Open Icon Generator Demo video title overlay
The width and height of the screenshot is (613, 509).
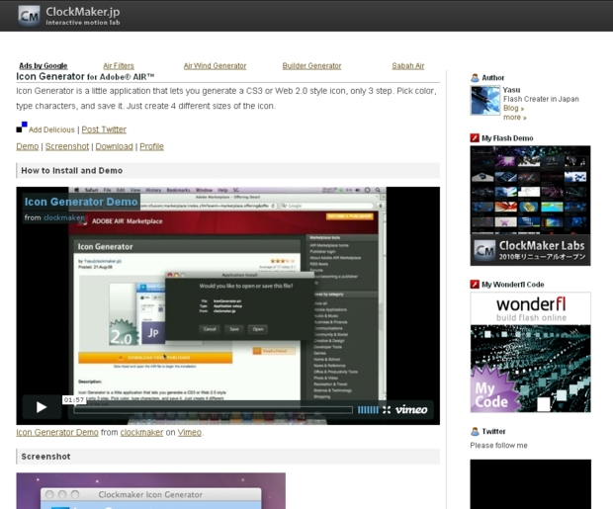pos(81,202)
